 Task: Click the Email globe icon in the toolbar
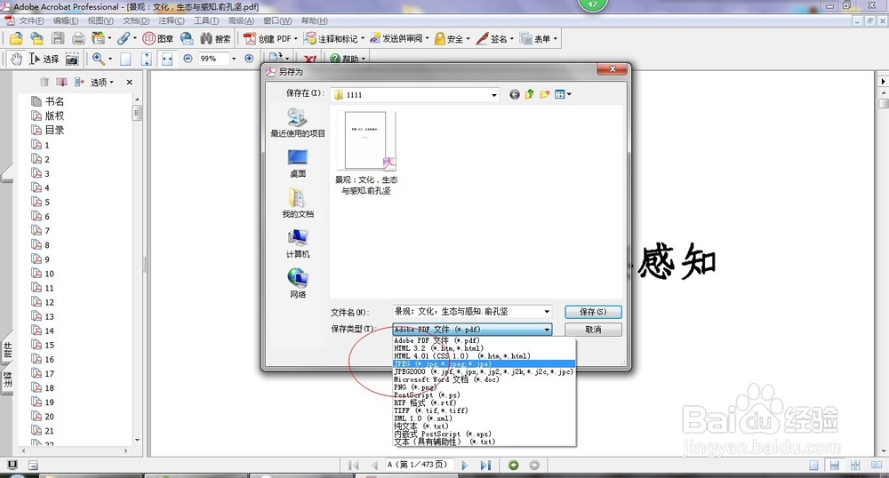pyautogui.click(x=186, y=38)
